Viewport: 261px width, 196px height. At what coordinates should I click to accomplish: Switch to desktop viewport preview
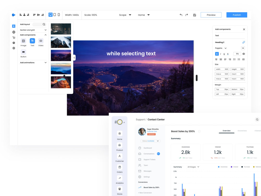50,15
